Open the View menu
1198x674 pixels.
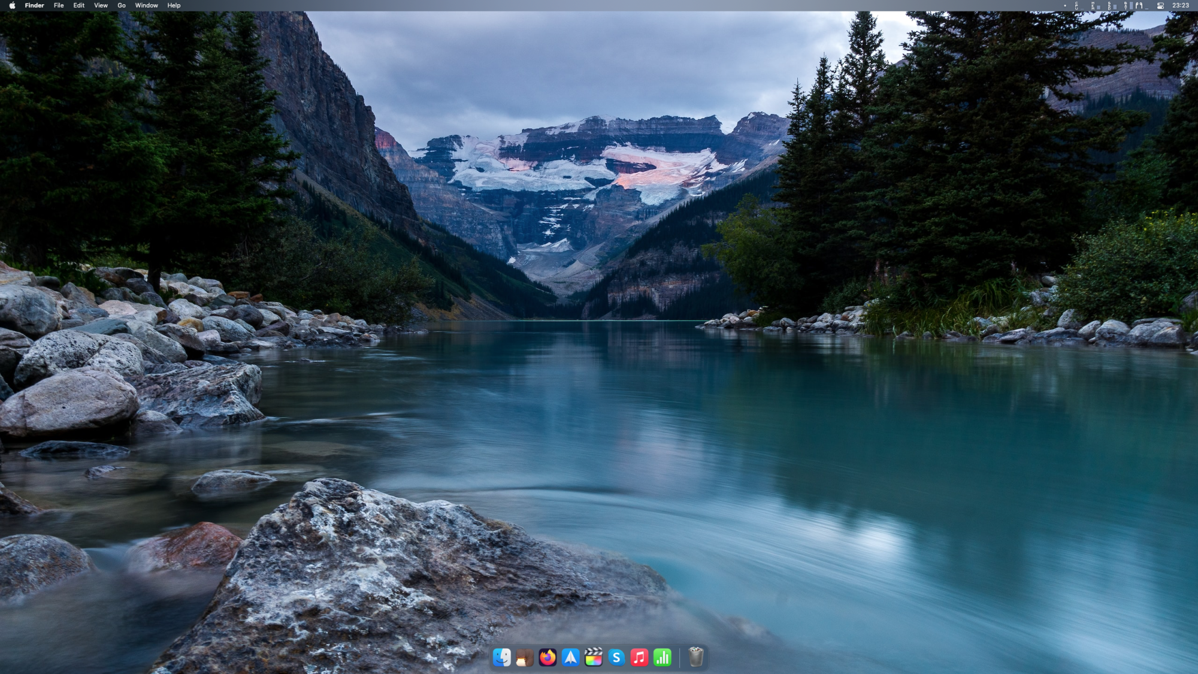[101, 5]
